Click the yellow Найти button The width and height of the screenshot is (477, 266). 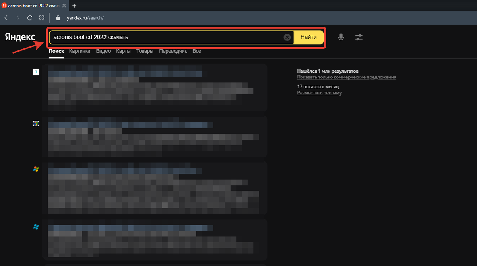point(308,37)
